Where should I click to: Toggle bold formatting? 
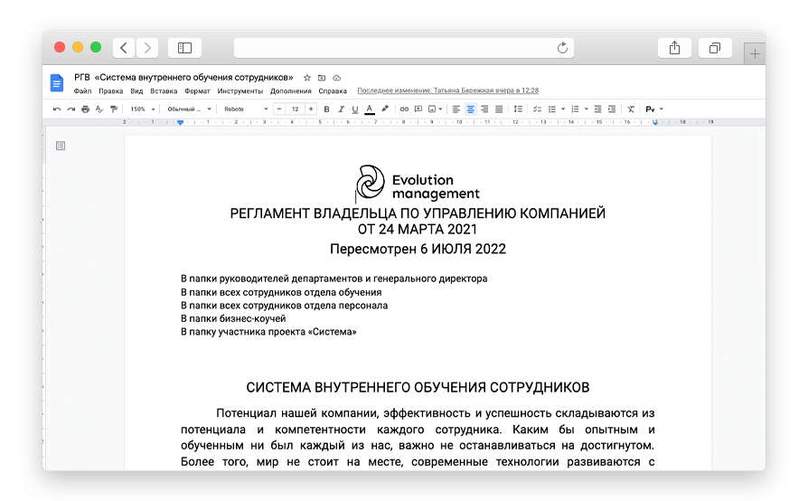[x=326, y=109]
